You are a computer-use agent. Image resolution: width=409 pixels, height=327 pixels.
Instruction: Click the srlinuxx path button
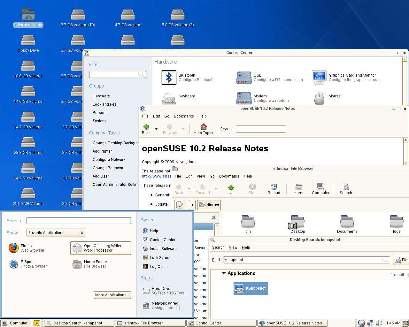[209, 205]
